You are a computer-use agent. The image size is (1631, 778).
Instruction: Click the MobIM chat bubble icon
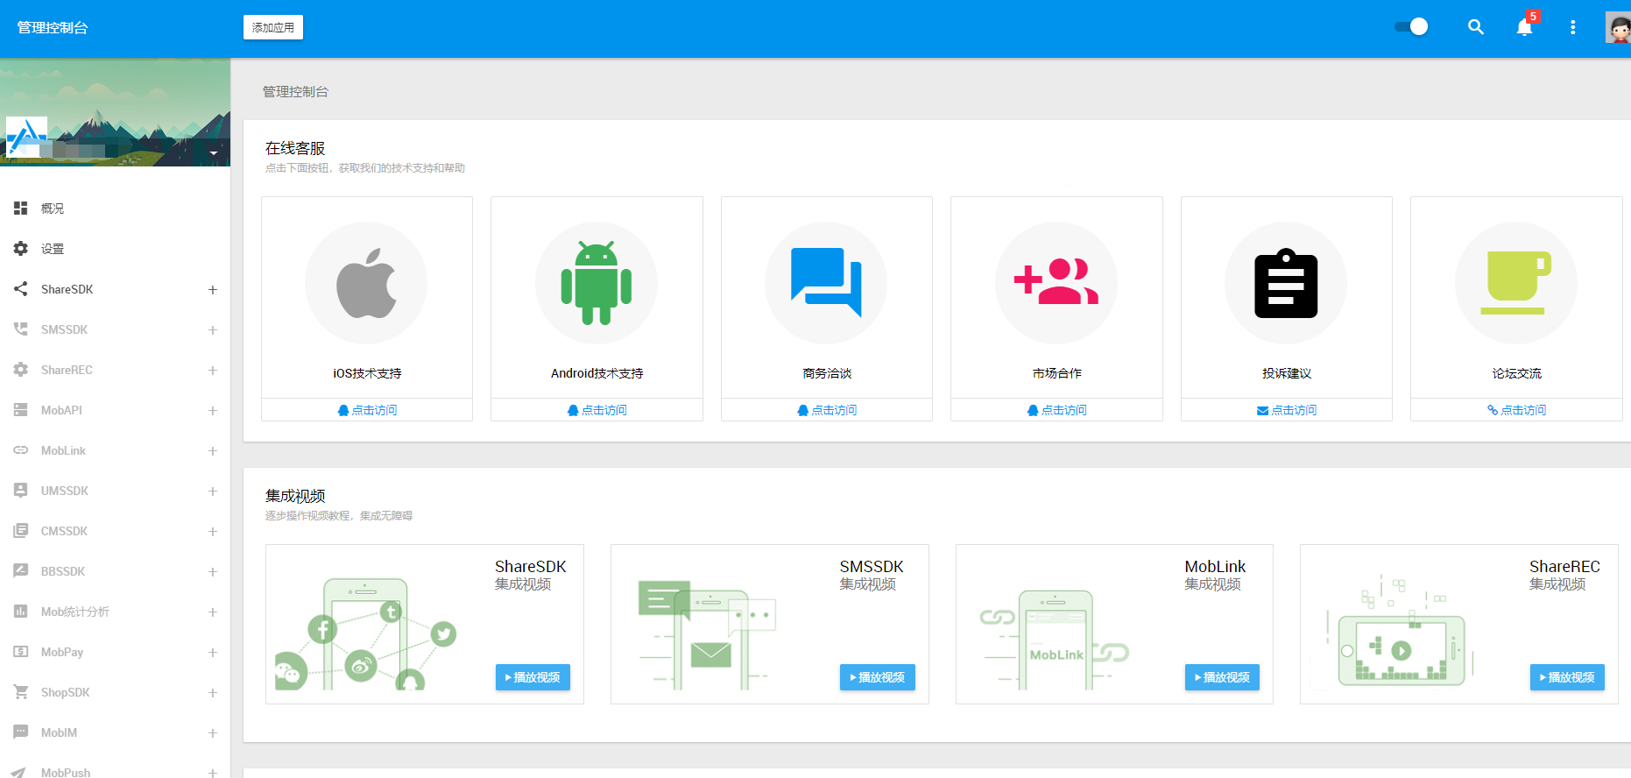coord(21,732)
